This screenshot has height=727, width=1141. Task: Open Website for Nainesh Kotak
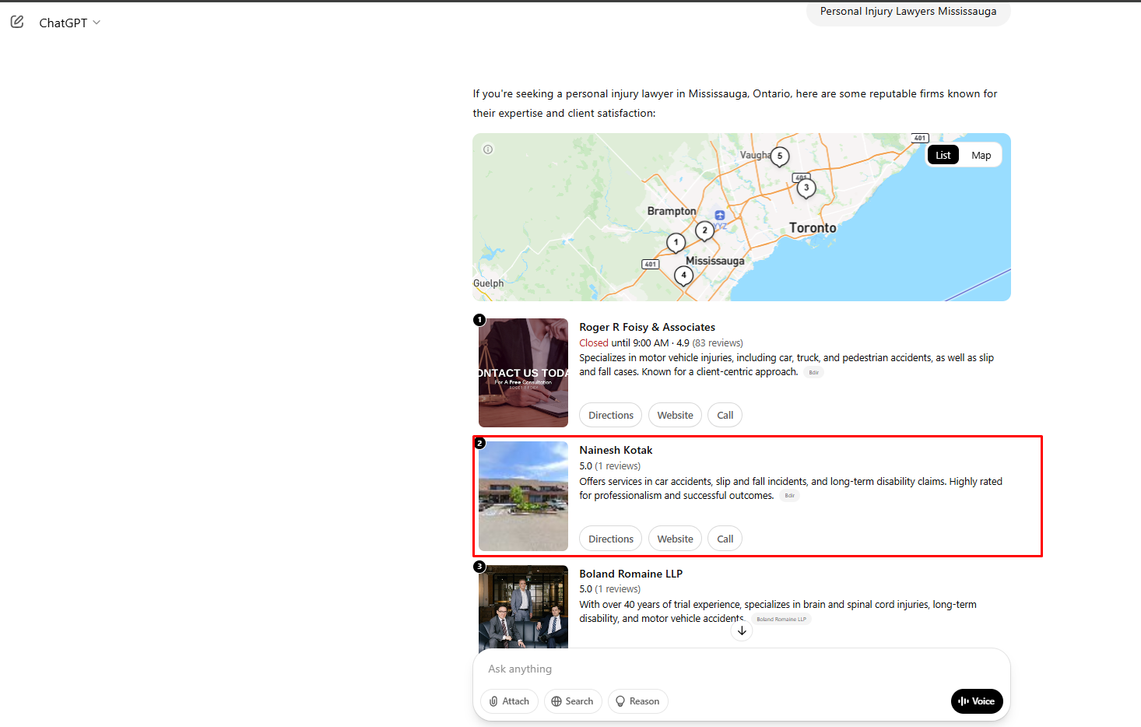[675, 539]
